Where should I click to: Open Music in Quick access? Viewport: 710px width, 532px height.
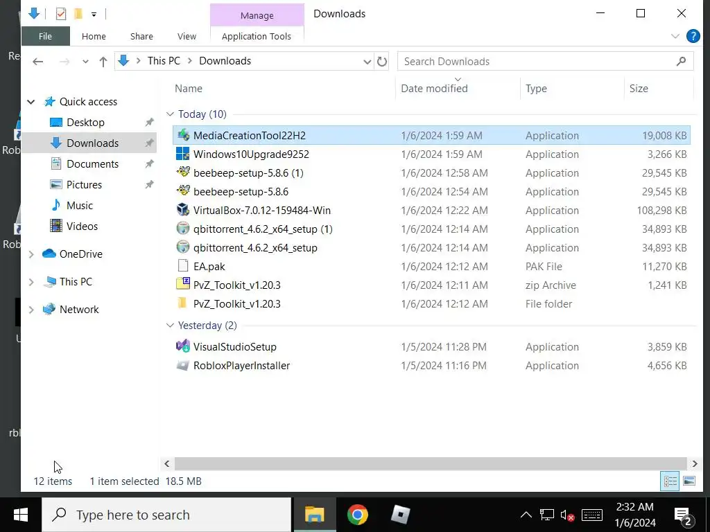click(x=80, y=205)
